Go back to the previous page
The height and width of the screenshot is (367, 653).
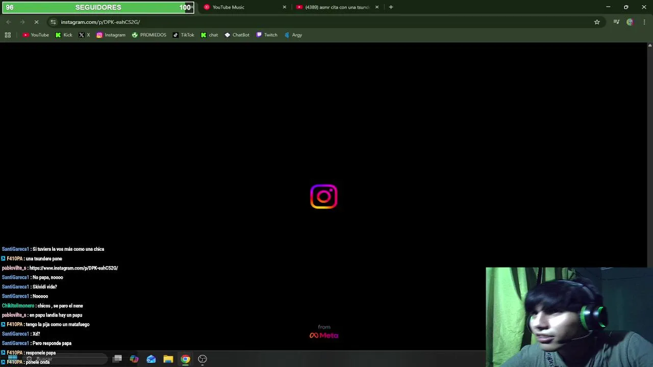point(9,22)
